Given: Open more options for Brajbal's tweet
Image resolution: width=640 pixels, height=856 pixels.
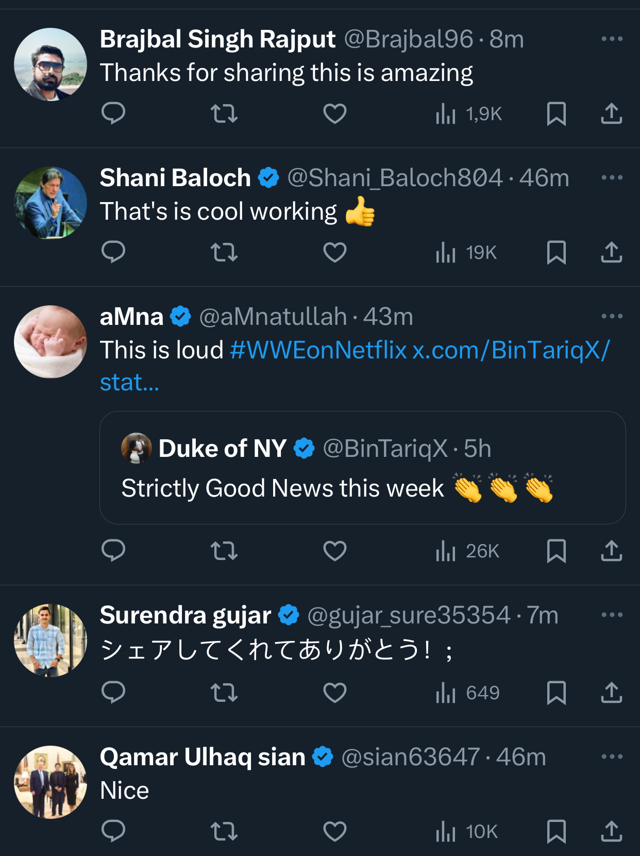Looking at the screenshot, I should point(612,39).
